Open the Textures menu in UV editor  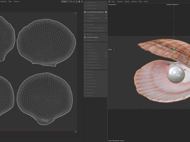tap(16, 2)
